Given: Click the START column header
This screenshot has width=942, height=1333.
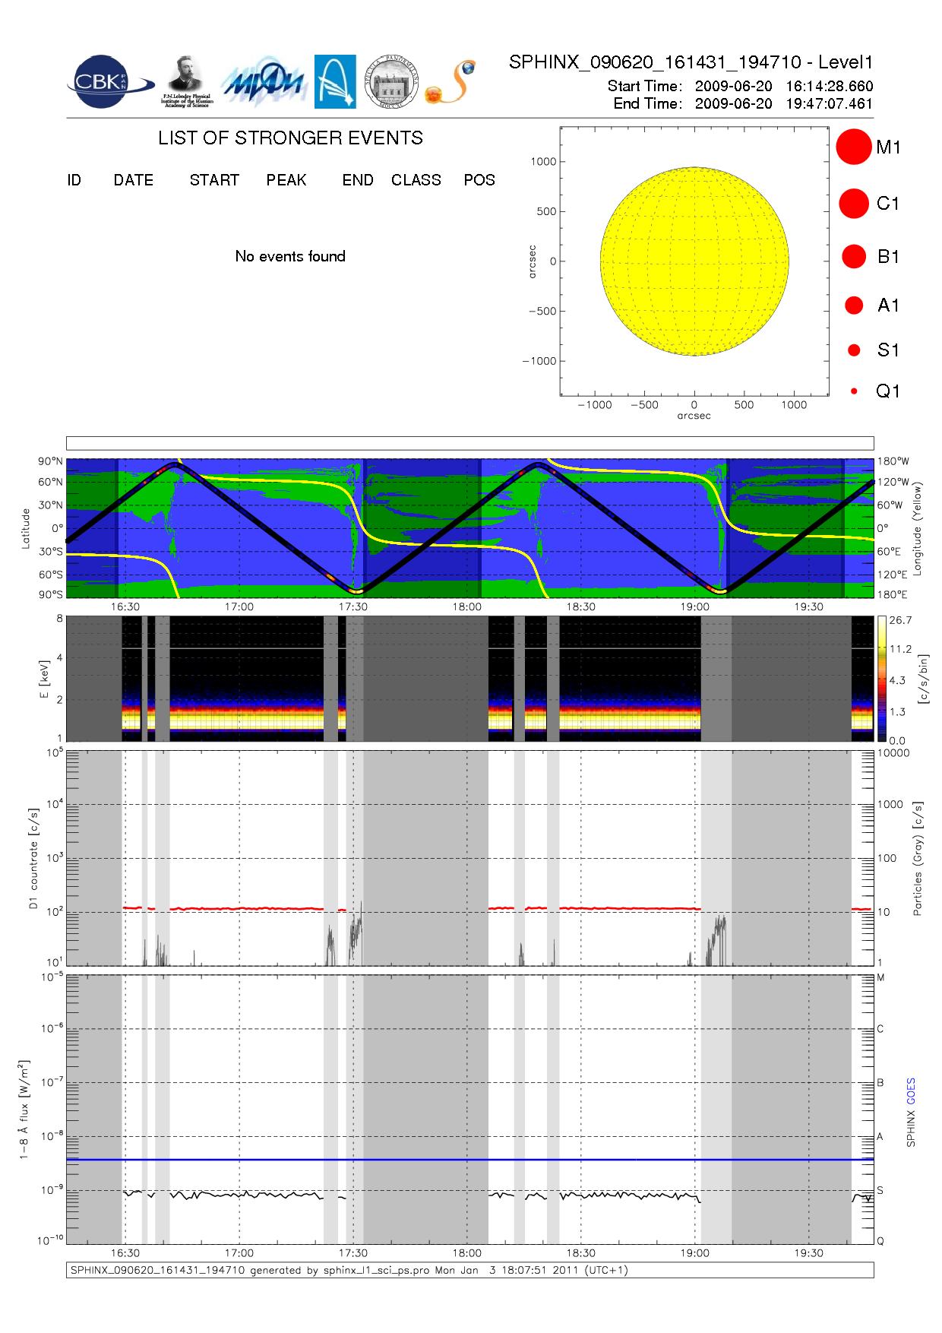Looking at the screenshot, I should (214, 180).
